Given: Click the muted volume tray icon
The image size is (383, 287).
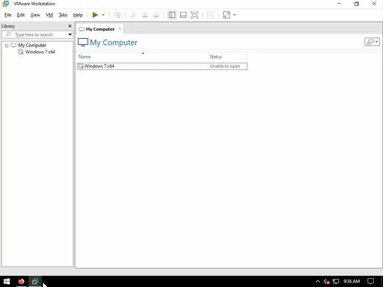Looking at the screenshot, I should [327, 282].
